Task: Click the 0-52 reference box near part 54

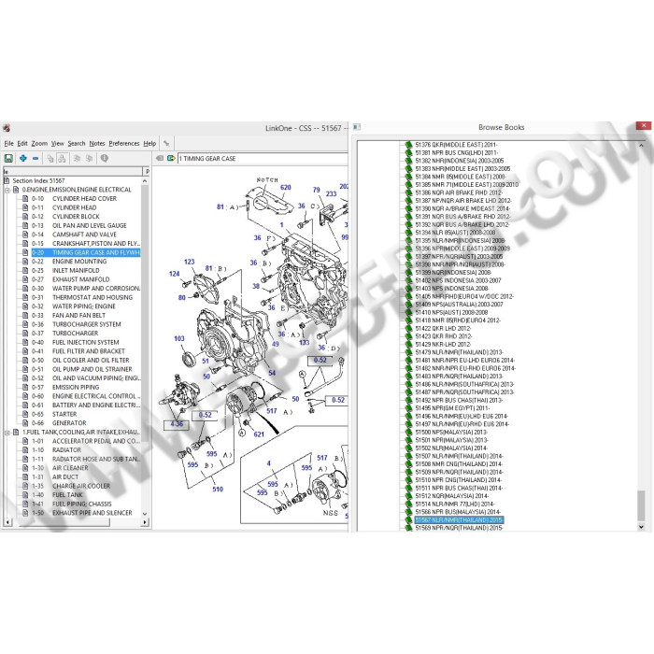Action: [x=320, y=361]
